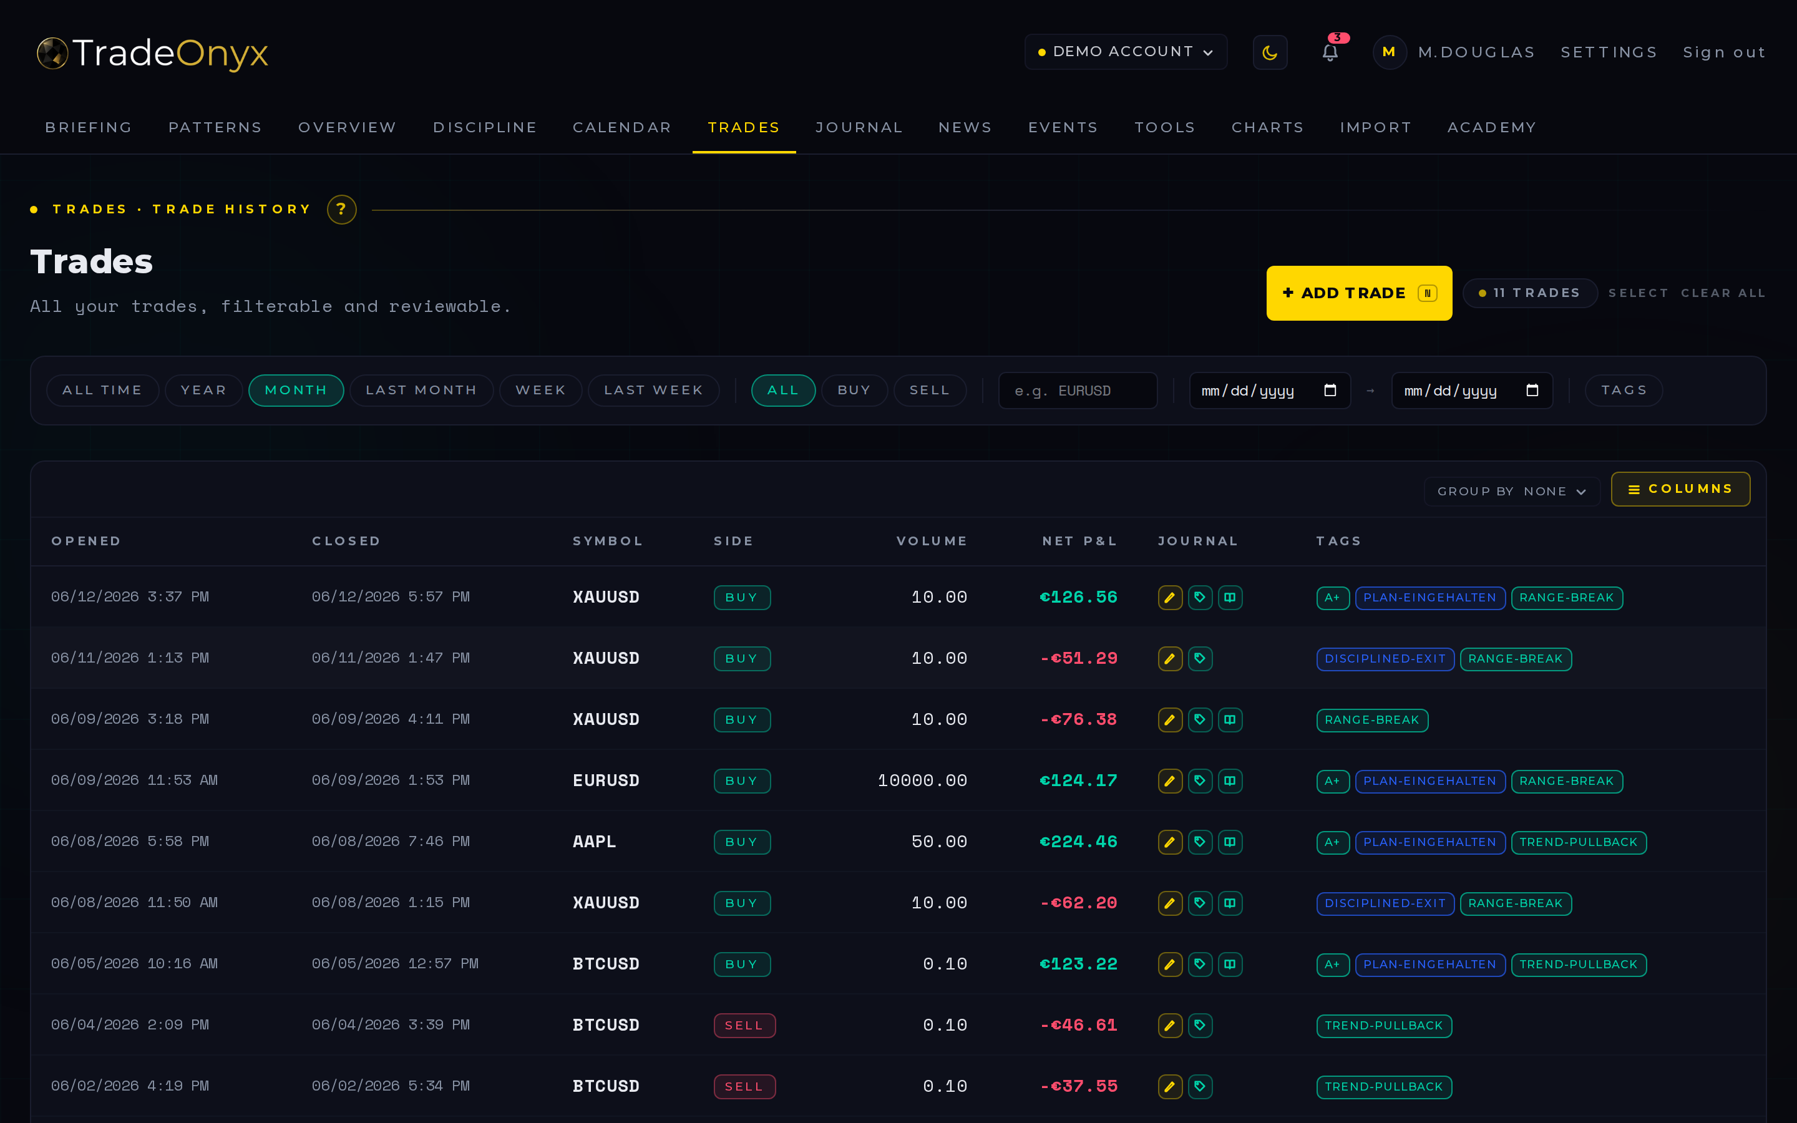Open help question mark icon
Image resolution: width=1797 pixels, height=1123 pixels.
point(341,210)
